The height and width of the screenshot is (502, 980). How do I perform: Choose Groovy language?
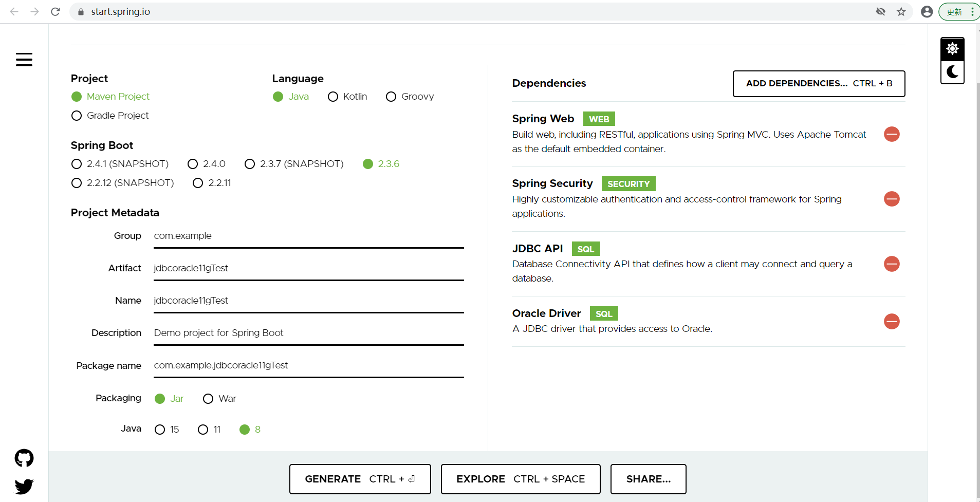[x=410, y=97]
